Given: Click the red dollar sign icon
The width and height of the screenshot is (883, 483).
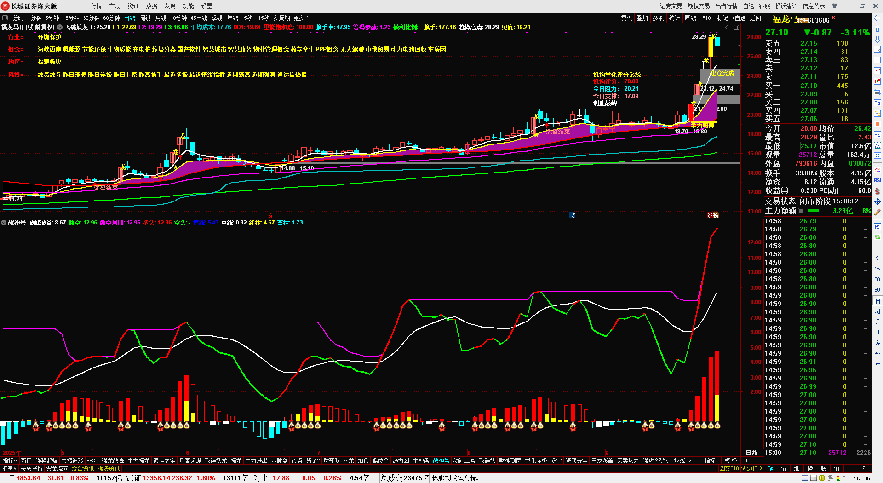Looking at the screenshot, I should click(x=877, y=191).
